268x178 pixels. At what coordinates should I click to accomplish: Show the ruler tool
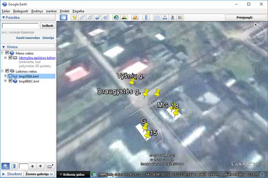tap(146, 18)
